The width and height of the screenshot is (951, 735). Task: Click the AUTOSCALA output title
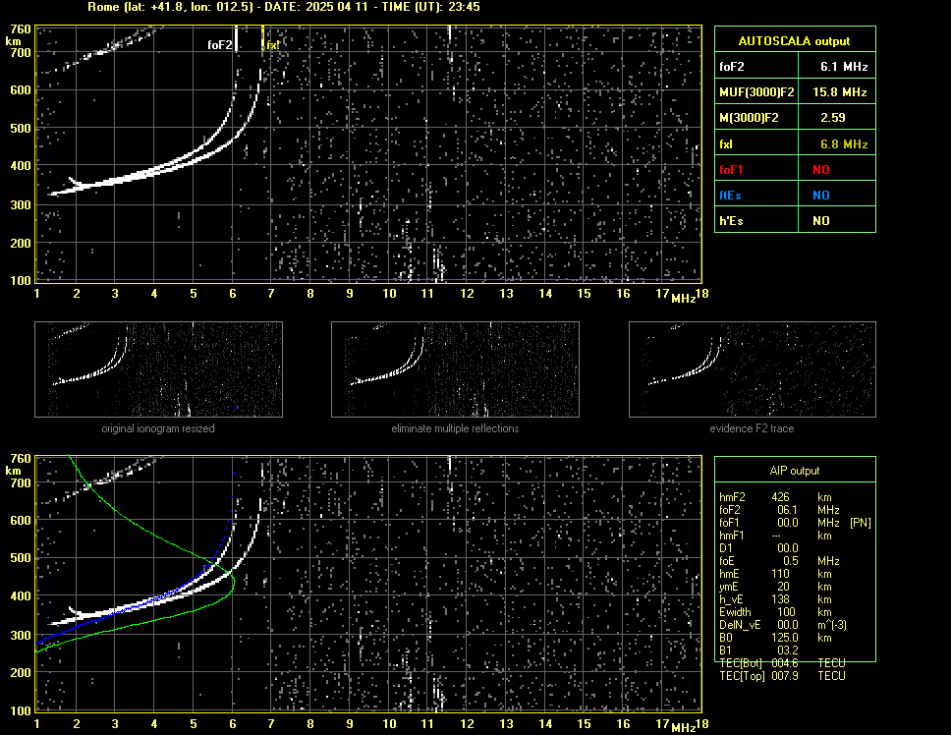coord(794,41)
